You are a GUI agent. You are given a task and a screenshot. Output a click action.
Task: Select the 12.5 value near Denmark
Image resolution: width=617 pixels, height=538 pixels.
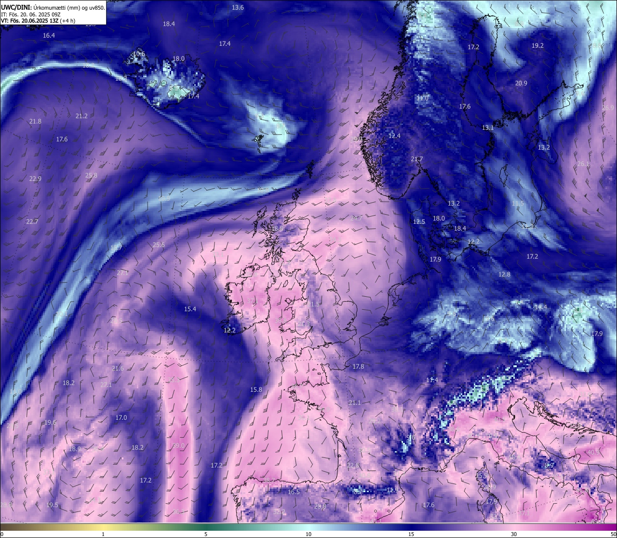(419, 222)
